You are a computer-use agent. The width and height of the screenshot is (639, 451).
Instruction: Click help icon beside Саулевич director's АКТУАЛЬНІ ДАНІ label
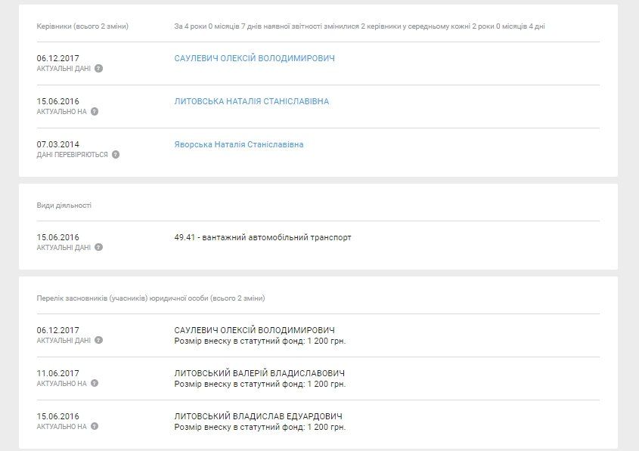(99, 69)
